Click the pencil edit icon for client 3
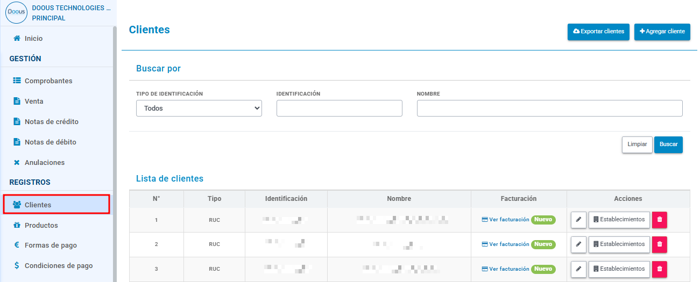The width and height of the screenshot is (700, 282). click(x=578, y=269)
